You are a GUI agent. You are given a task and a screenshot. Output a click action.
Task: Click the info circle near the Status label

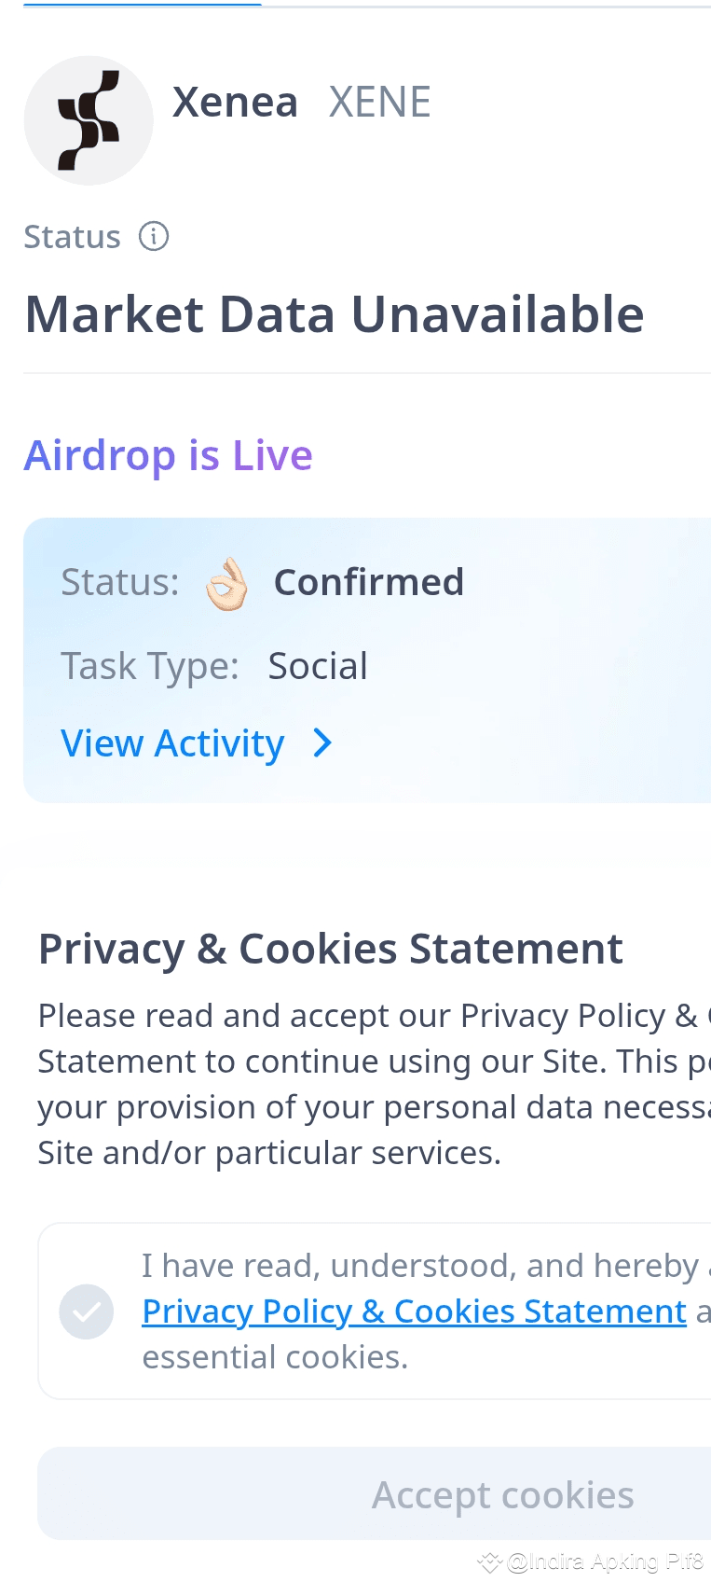click(156, 236)
